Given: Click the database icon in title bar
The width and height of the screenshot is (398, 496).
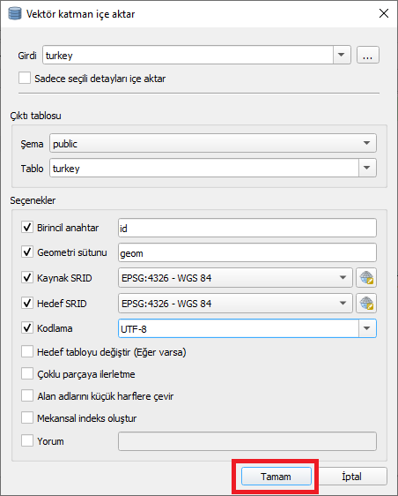Looking at the screenshot, I should coord(14,13).
